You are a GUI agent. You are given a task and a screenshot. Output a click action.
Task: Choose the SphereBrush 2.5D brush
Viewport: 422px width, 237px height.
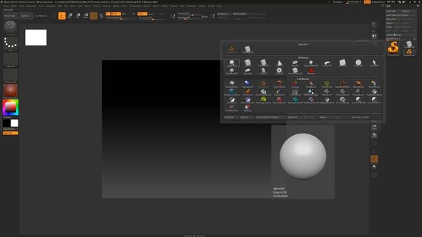[x=231, y=84]
